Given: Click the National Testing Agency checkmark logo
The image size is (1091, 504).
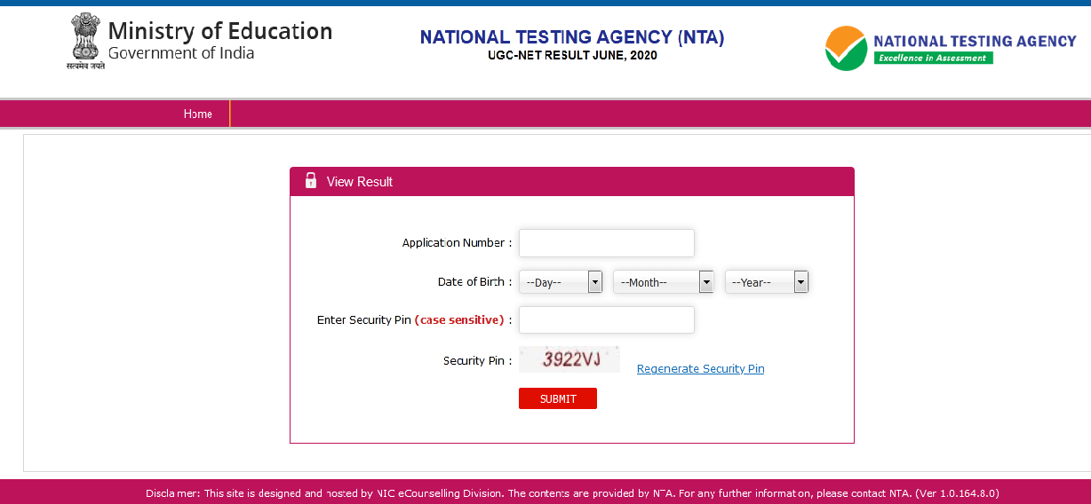Looking at the screenshot, I should pyautogui.click(x=845, y=48).
